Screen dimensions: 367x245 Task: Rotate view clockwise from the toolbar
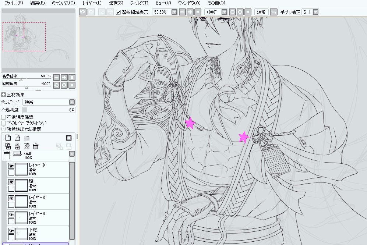coord(240,12)
